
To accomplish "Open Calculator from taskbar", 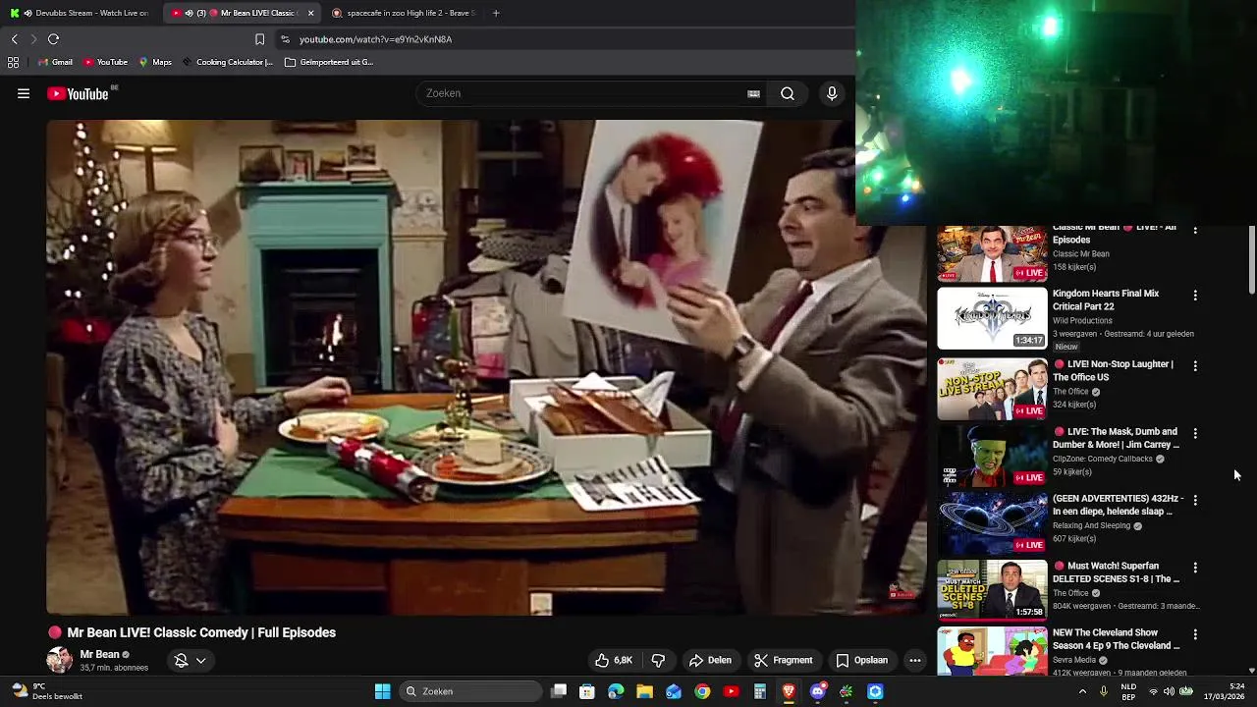I will [x=760, y=691].
